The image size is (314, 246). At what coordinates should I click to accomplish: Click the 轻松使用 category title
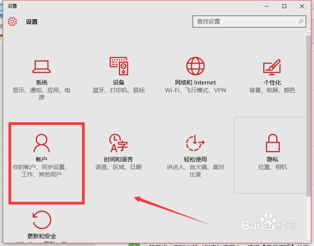[195, 159]
